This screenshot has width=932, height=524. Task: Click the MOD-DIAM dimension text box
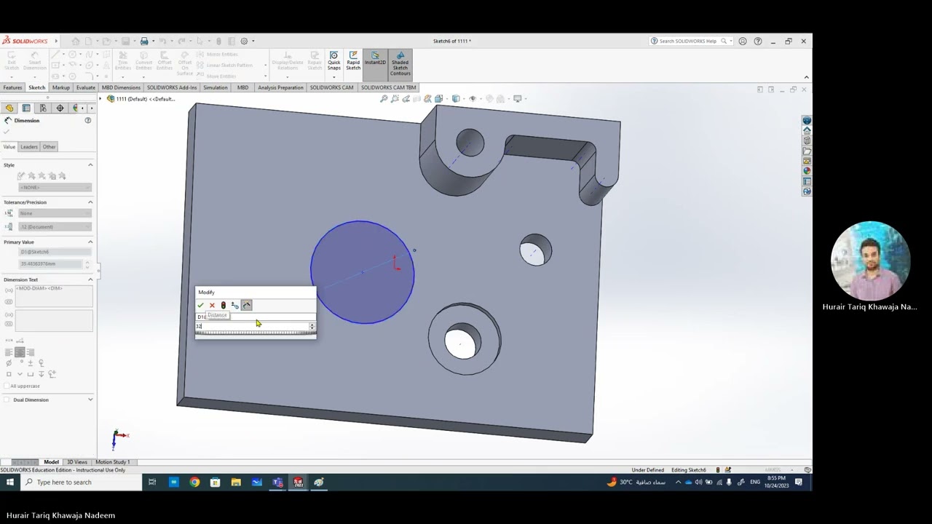click(54, 296)
